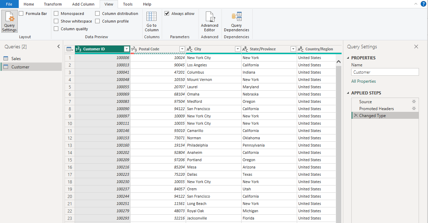The height and width of the screenshot is (223, 428).
Task: Open State/Province column filter dropdown
Action: pyautogui.click(x=293, y=49)
